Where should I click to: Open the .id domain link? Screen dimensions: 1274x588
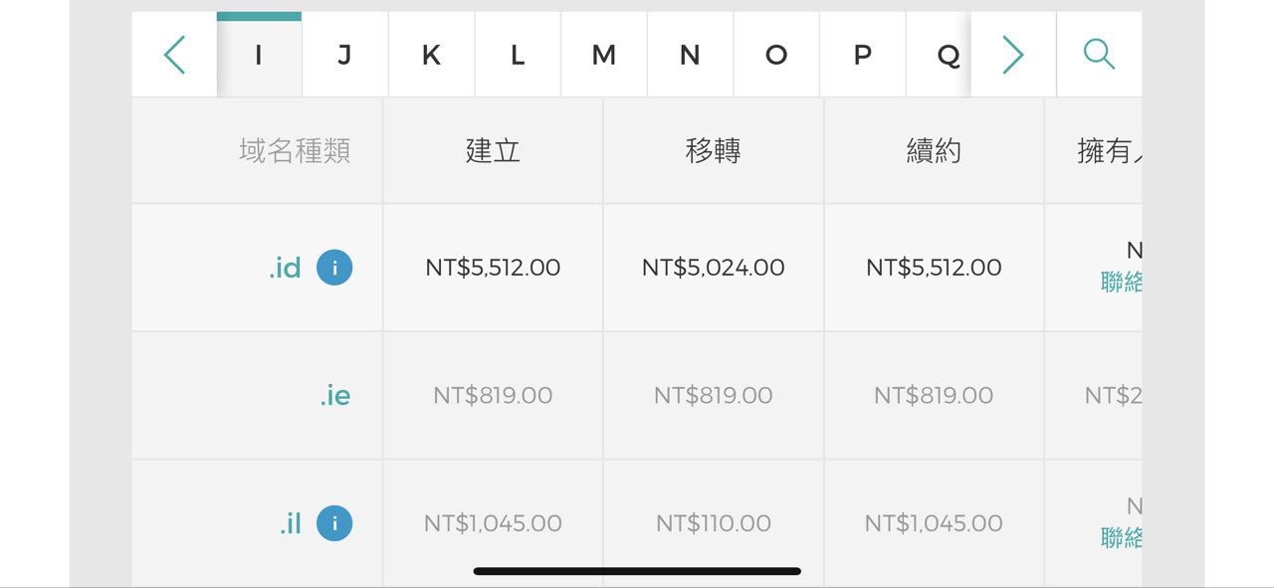click(x=285, y=268)
